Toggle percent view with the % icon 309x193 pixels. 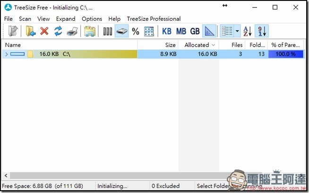(x=136, y=31)
